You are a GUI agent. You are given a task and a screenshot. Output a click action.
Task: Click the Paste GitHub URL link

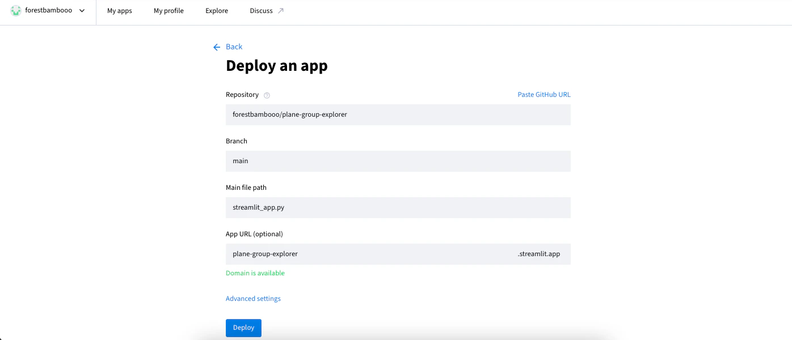pyautogui.click(x=544, y=95)
